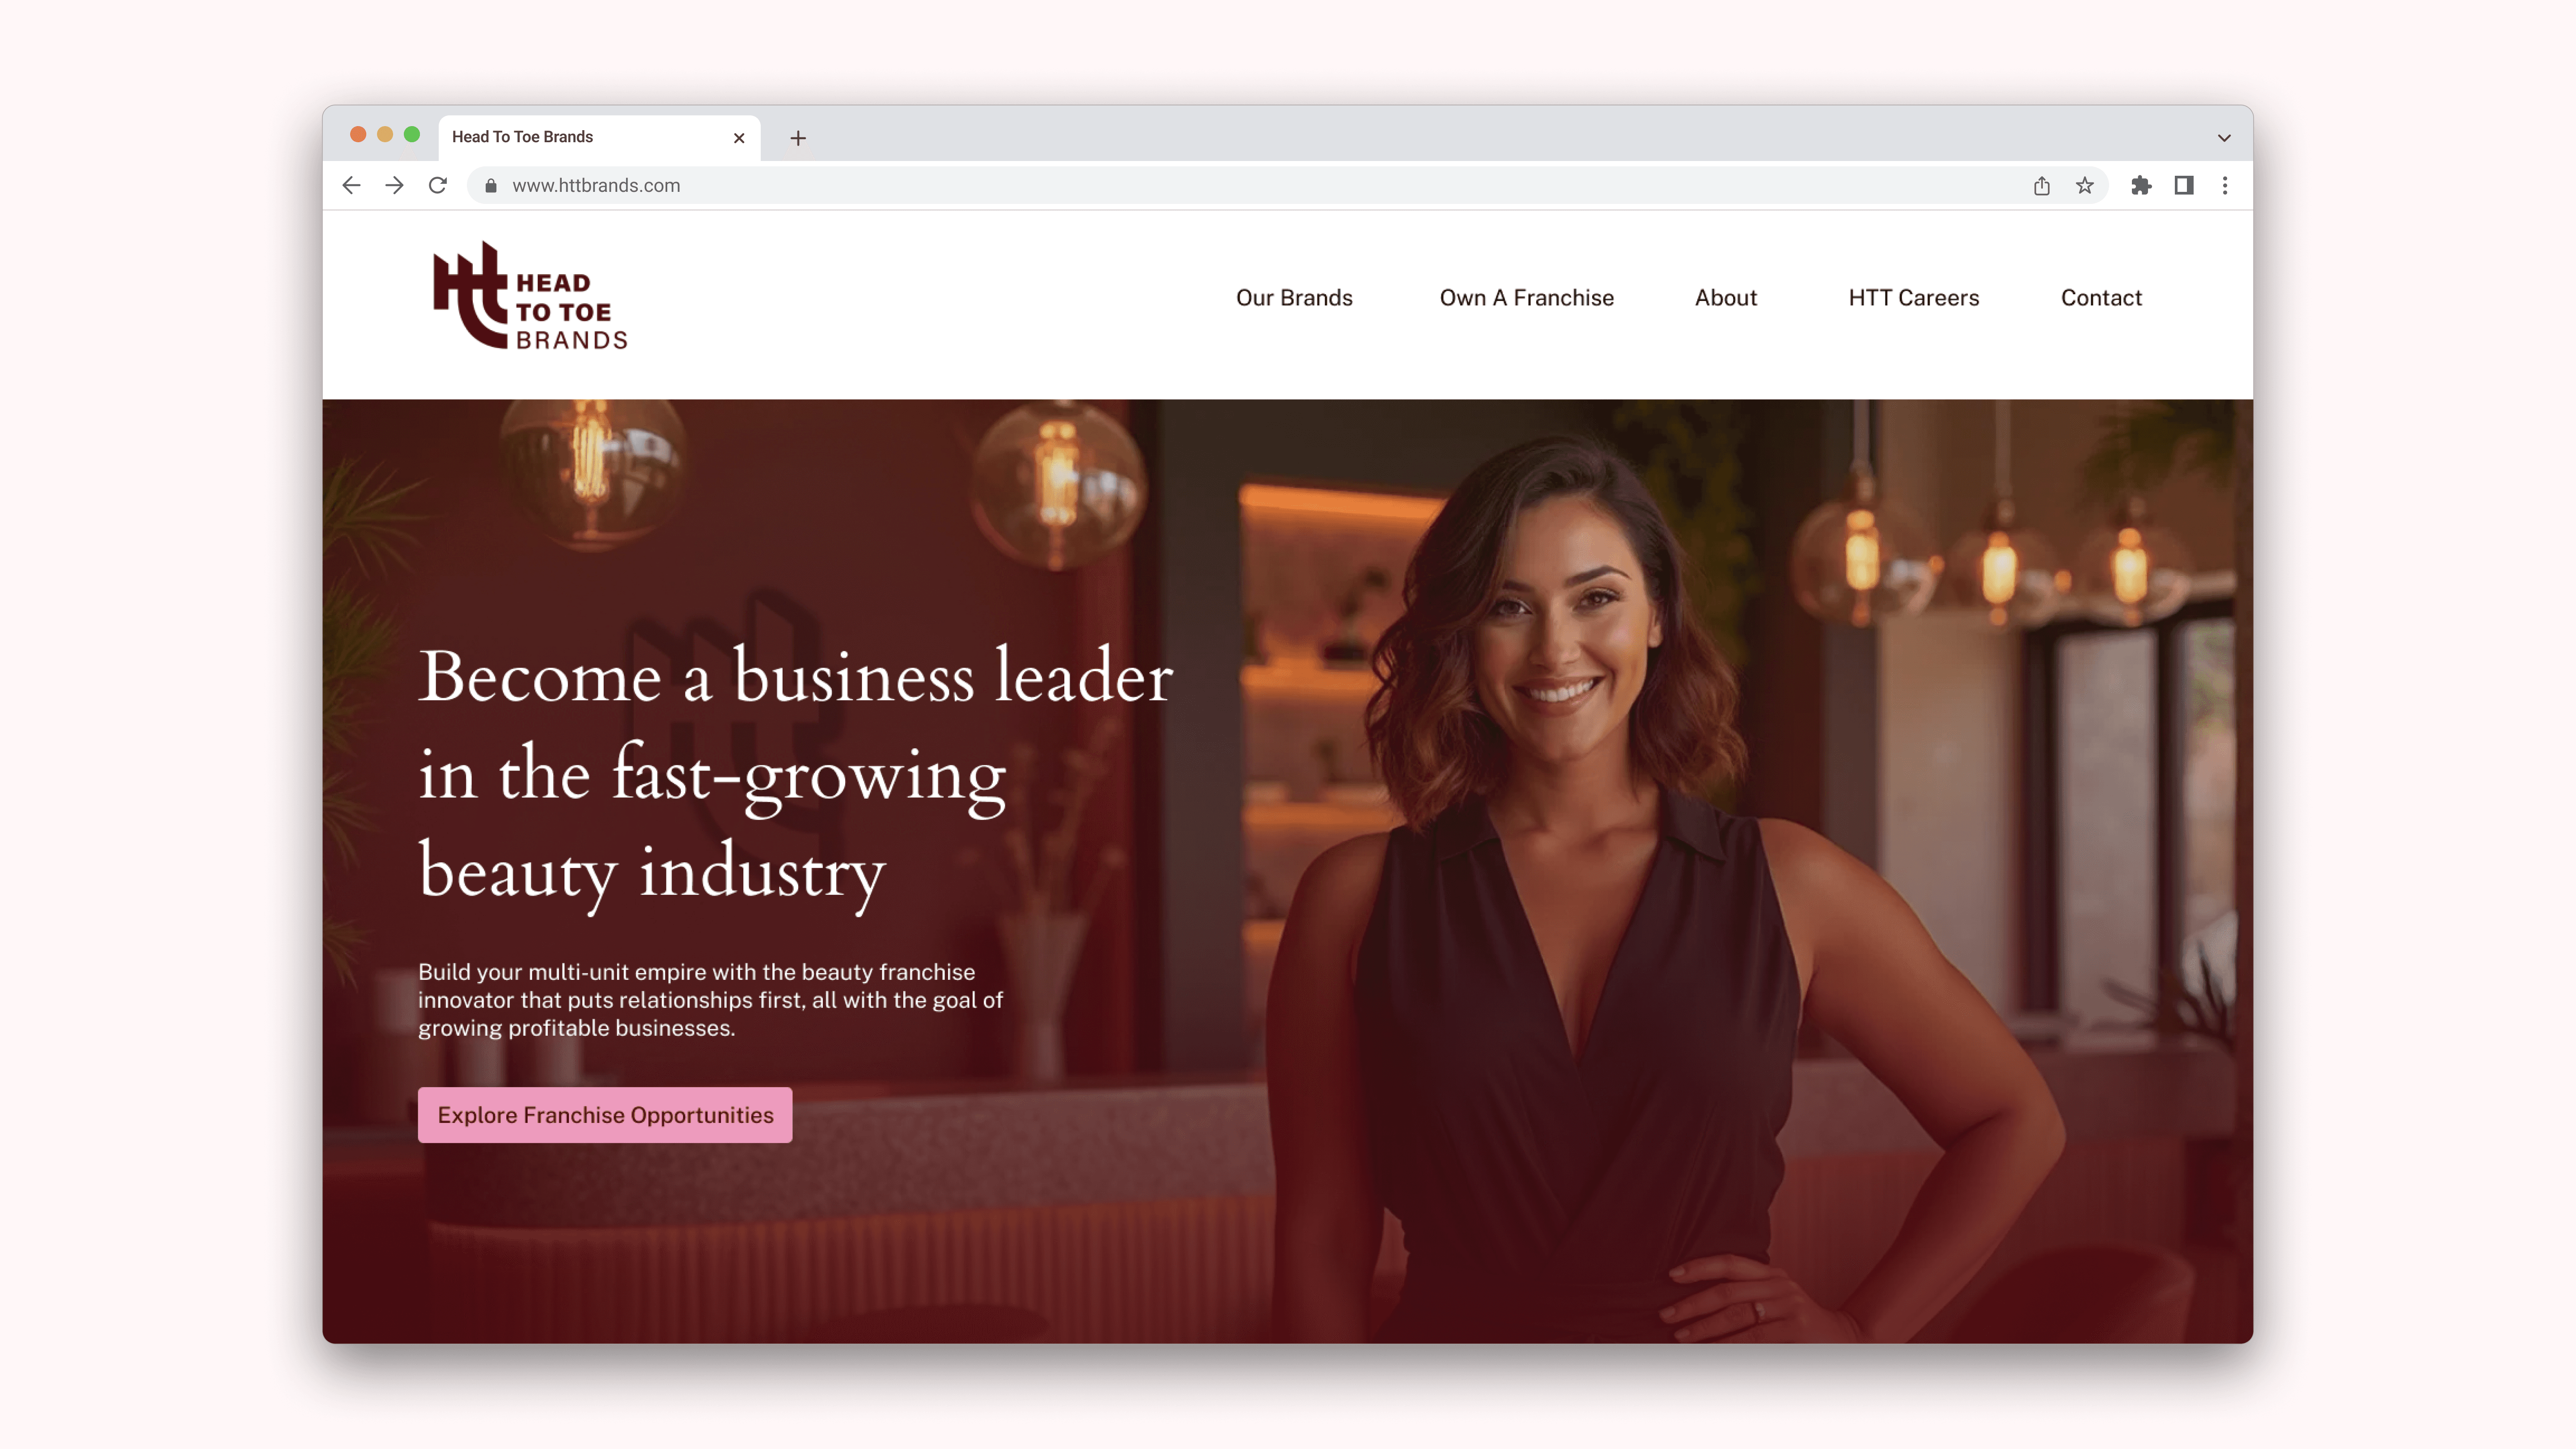Open the Our Brands menu item
The width and height of the screenshot is (2576, 1449).
click(1294, 297)
